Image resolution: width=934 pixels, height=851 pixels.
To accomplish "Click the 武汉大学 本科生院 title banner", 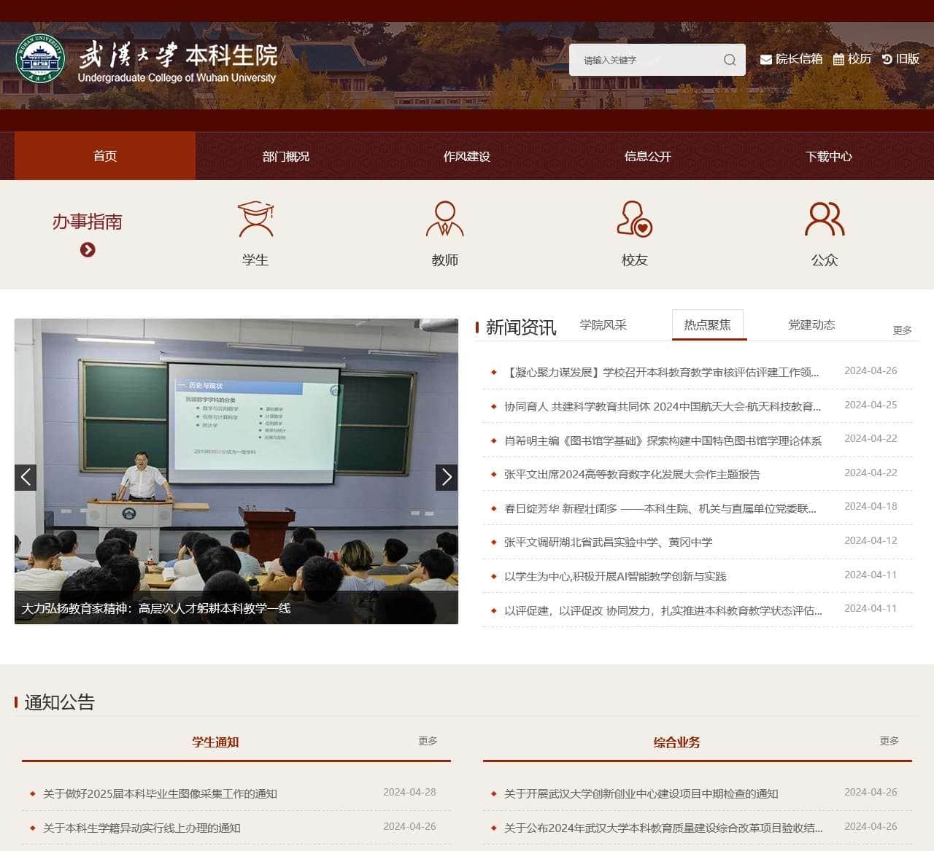I will (x=178, y=61).
